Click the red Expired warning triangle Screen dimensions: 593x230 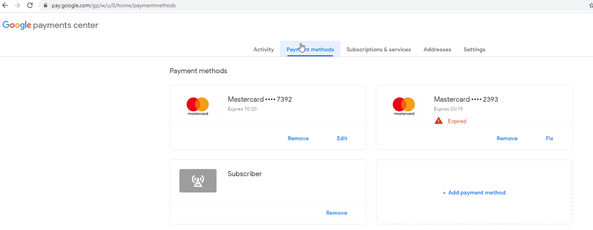coord(439,121)
